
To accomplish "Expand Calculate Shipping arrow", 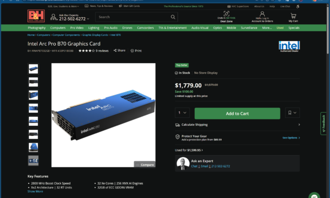I will click(x=299, y=125).
